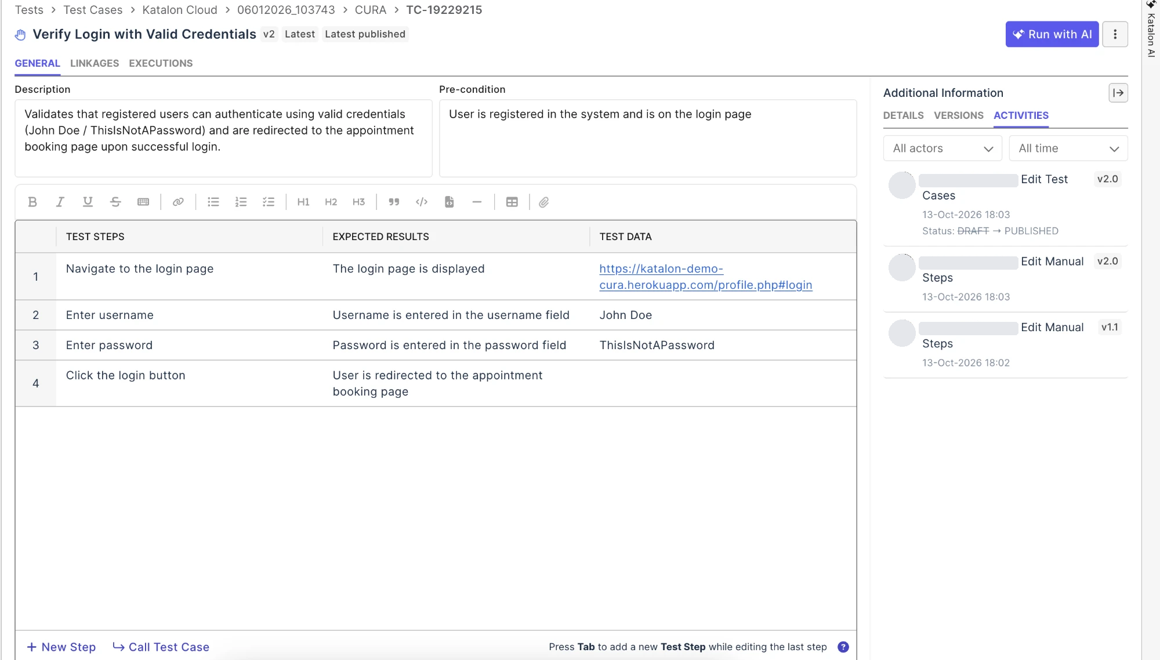This screenshot has height=660, width=1160.
Task: Expand the All actors dropdown
Action: point(942,148)
